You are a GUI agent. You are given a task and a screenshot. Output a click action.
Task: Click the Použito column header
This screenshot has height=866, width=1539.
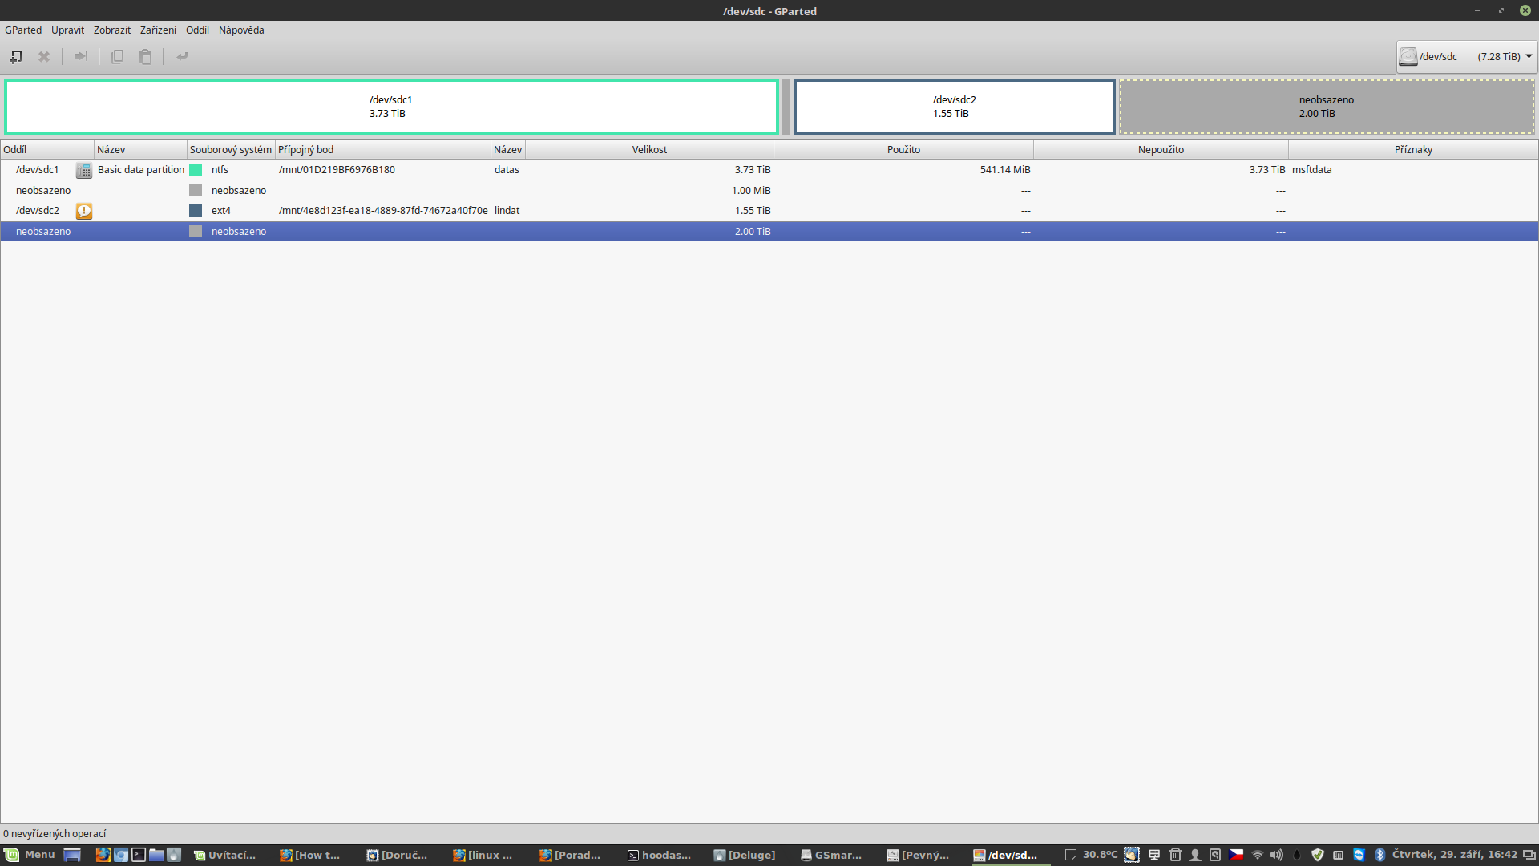point(903,149)
